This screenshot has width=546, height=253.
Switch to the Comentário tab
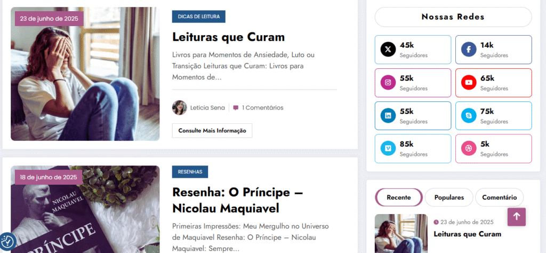point(499,197)
